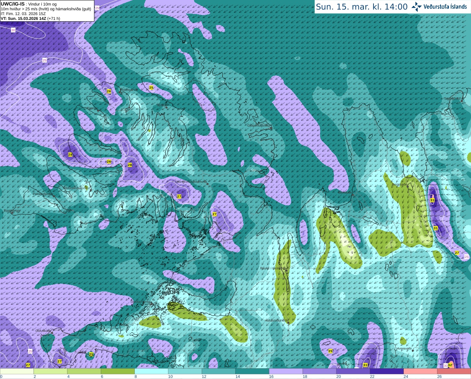Image resolution: width=471 pixels, height=379 pixels.
Task: Select the Stykkishólmur station label
Action: coord(141,302)
